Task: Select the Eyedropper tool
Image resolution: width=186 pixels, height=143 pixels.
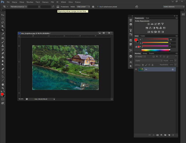Action: coord(3,34)
